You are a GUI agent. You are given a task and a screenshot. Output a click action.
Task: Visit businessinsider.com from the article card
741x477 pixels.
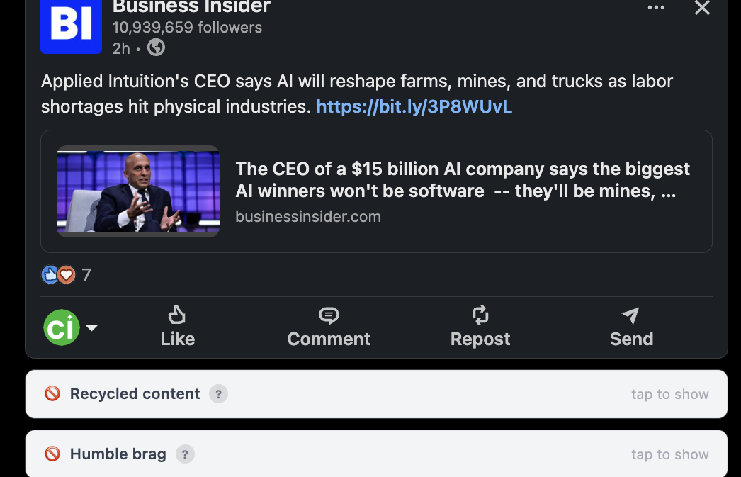tap(308, 217)
